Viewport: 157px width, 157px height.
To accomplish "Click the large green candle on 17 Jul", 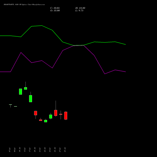I will [30, 99].
